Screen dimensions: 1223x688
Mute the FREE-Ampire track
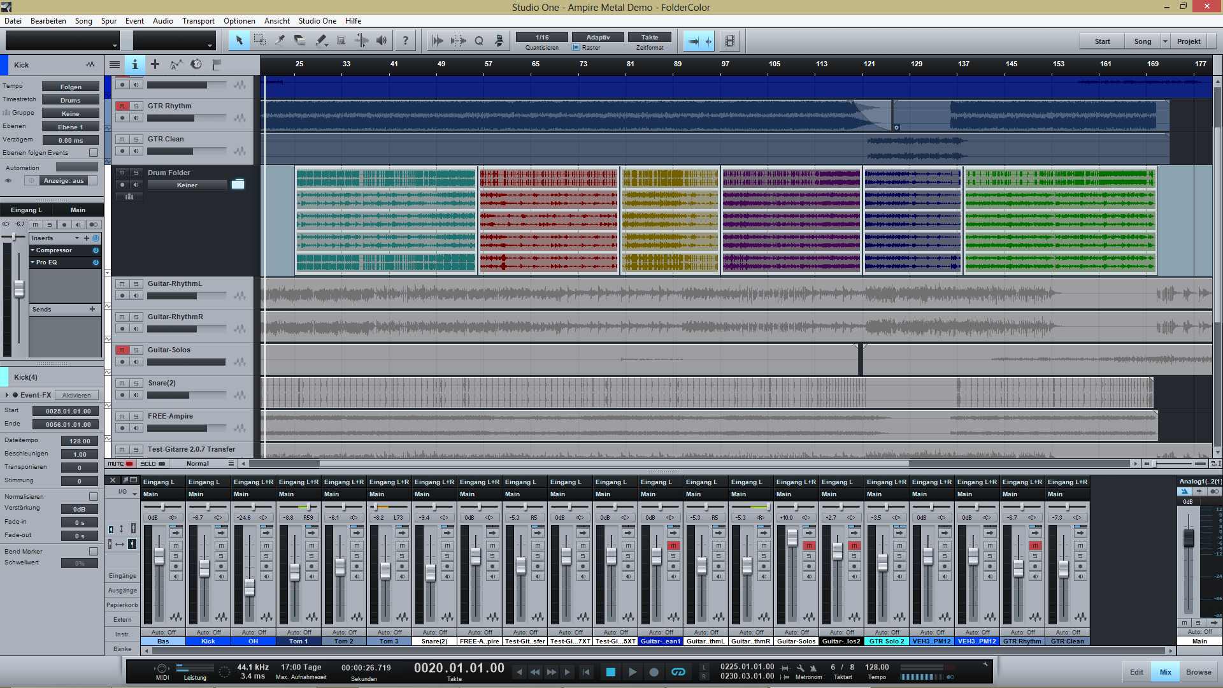coord(122,416)
